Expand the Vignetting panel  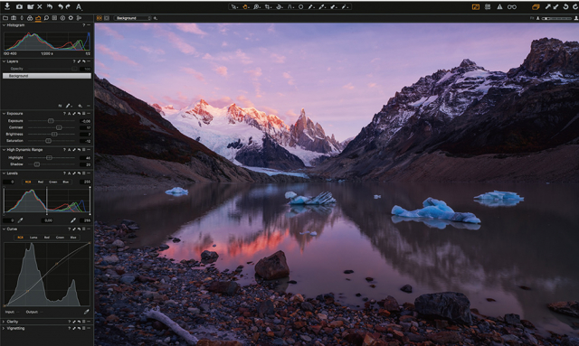(4, 328)
